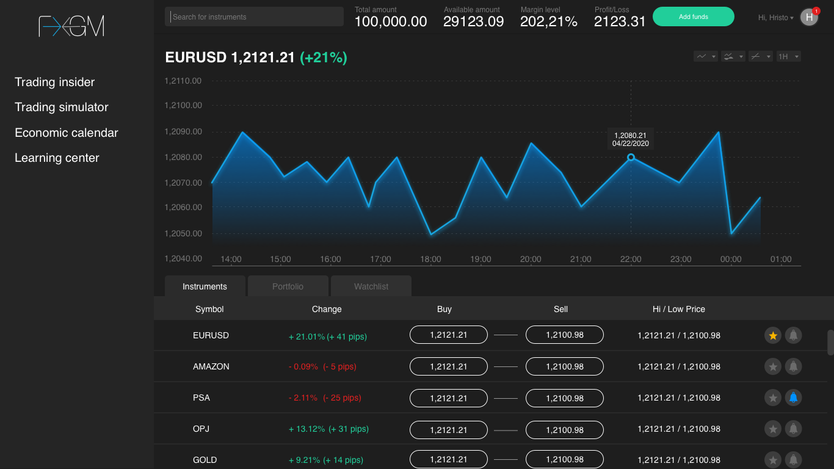834x469 pixels.
Task: Toggle alert bell for EURUSD
Action: click(793, 335)
